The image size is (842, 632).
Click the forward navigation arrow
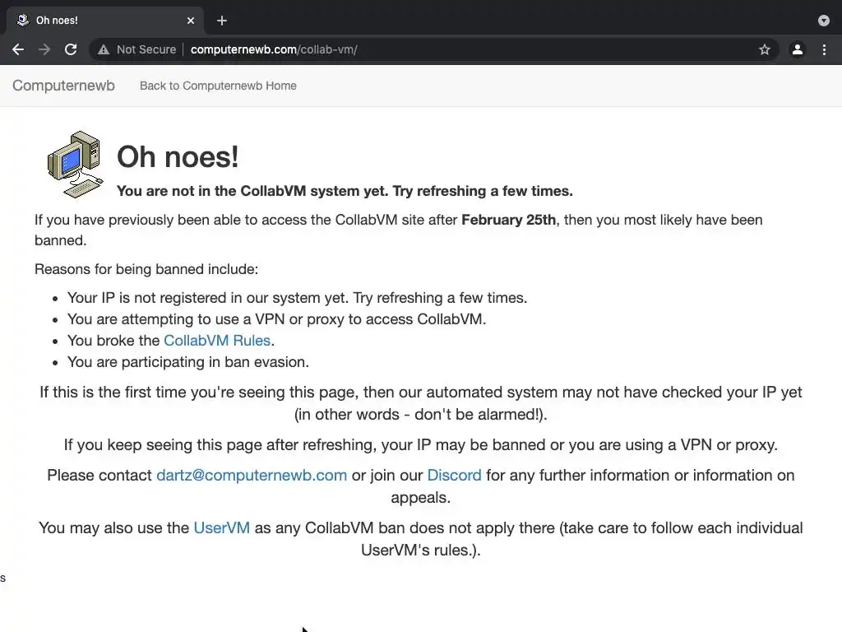click(x=44, y=49)
